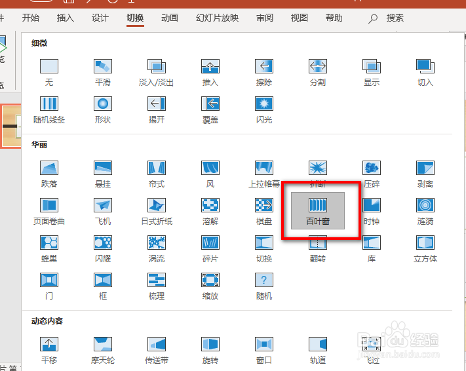Apply the 框 (Box) transition
This screenshot has width=466, height=371.
(x=103, y=286)
